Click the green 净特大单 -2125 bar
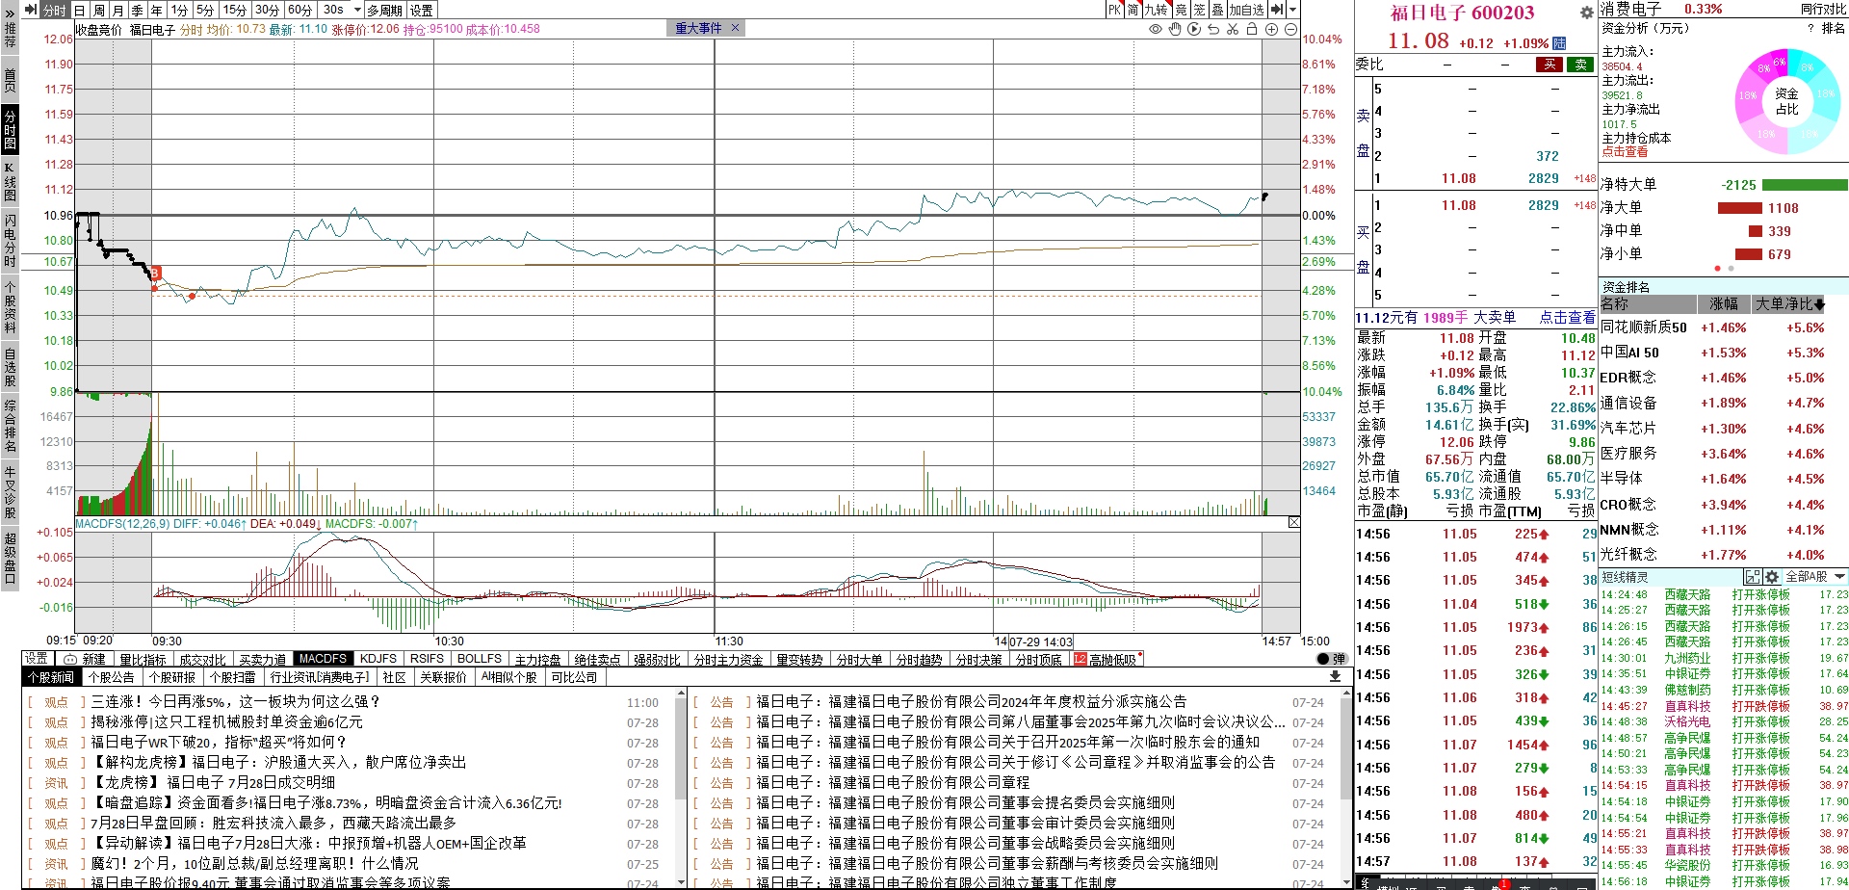Image resolution: width=1849 pixels, height=890 pixels. (x=1805, y=185)
